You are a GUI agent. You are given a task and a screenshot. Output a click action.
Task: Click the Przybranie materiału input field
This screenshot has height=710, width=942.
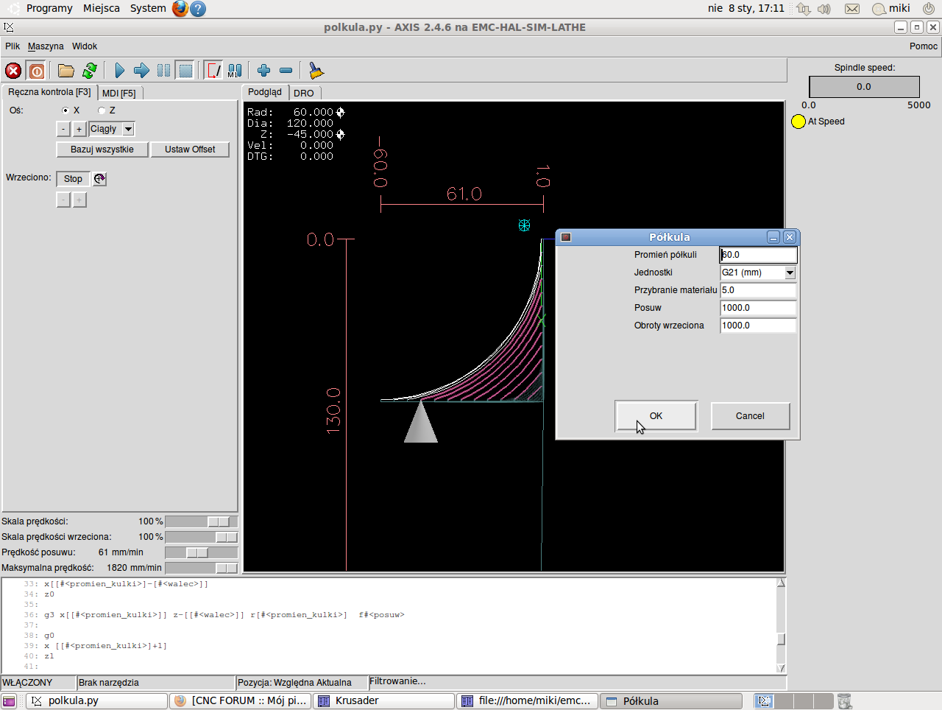click(x=758, y=290)
